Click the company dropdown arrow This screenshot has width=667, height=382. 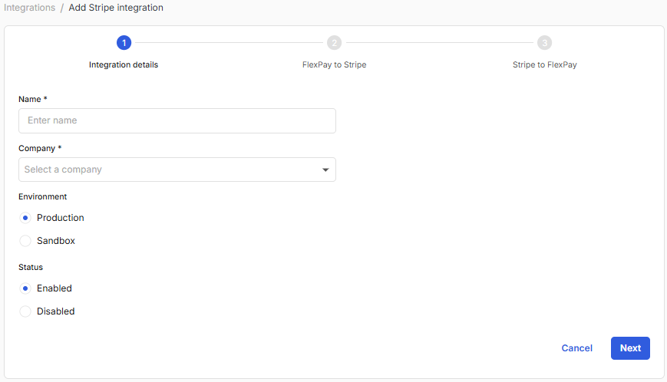tap(325, 170)
